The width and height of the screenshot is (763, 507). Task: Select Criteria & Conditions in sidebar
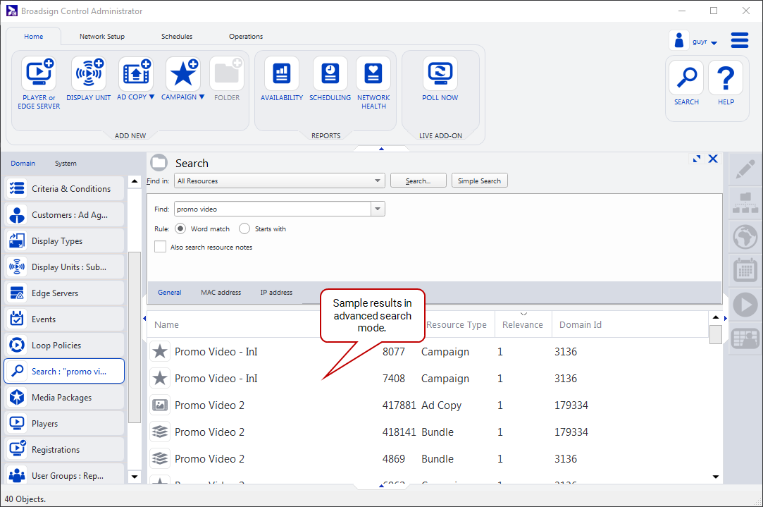(64, 188)
